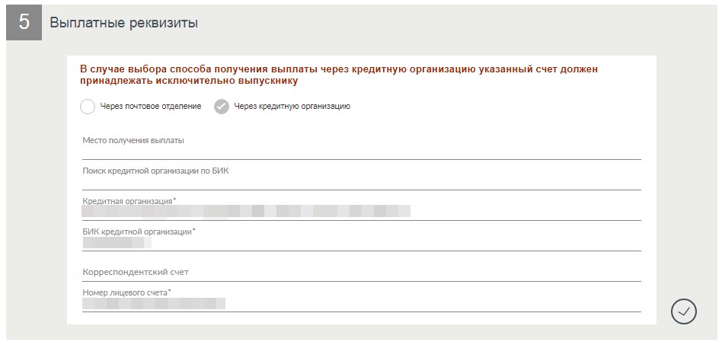Click the step number 5 badge

click(x=24, y=23)
